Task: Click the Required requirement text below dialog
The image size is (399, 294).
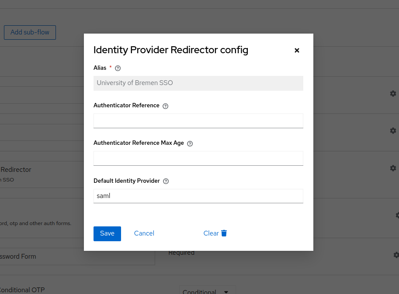Action: [x=181, y=253]
